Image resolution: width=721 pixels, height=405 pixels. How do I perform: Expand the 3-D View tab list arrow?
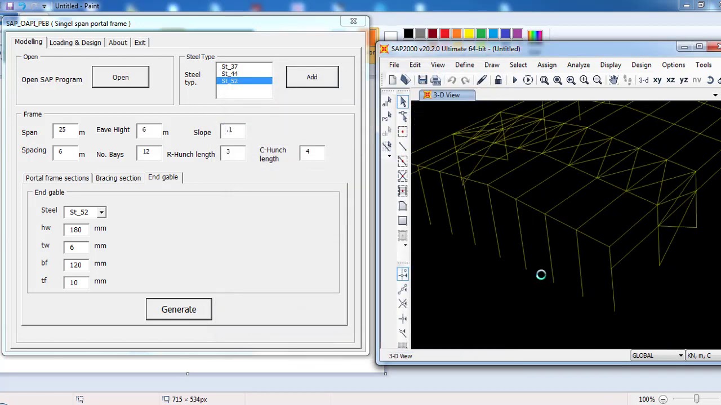coord(715,95)
